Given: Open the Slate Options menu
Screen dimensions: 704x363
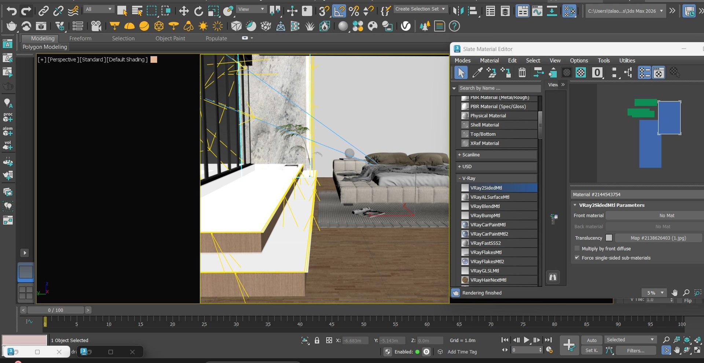Looking at the screenshot, I should coord(579,60).
